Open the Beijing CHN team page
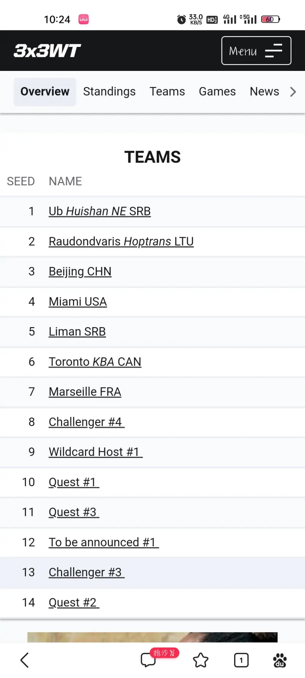Screen dimensions: 305x678 80,272
